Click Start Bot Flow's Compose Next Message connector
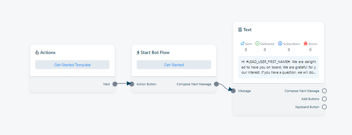The height and width of the screenshot is (135, 352). click(x=216, y=84)
